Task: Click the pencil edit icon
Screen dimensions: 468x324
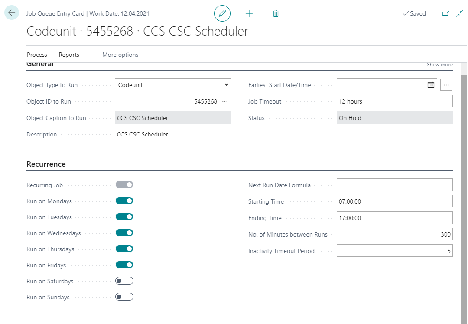Action: pyautogui.click(x=222, y=13)
